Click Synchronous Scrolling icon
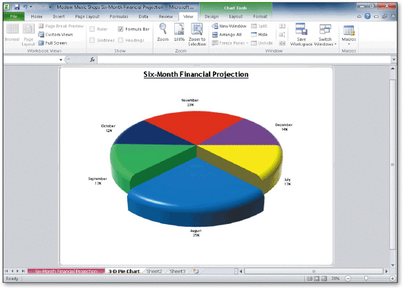Image resolution: width=403 pixels, height=289 pixels. 282,35
